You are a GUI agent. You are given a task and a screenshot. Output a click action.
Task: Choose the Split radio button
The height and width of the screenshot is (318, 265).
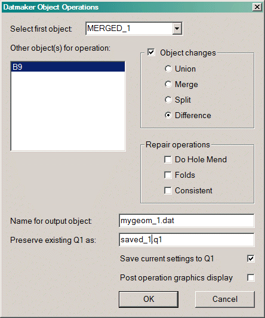point(168,100)
